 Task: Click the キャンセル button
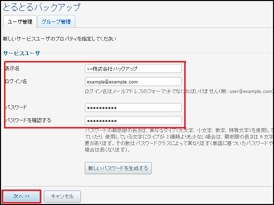62,196
